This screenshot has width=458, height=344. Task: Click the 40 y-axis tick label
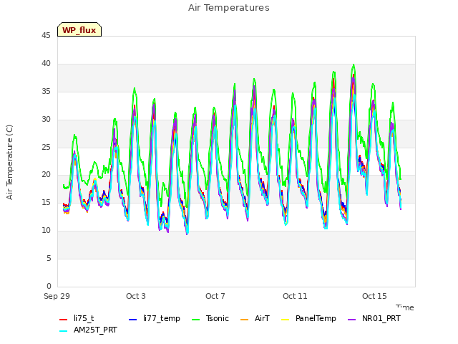pos(46,63)
